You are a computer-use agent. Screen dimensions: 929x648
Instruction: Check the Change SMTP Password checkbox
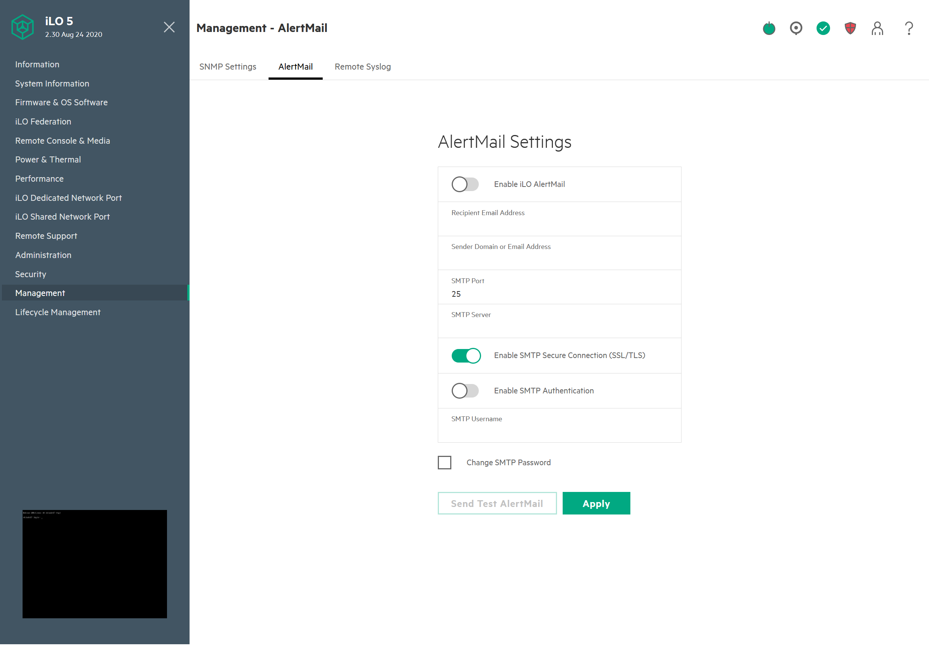click(x=444, y=462)
